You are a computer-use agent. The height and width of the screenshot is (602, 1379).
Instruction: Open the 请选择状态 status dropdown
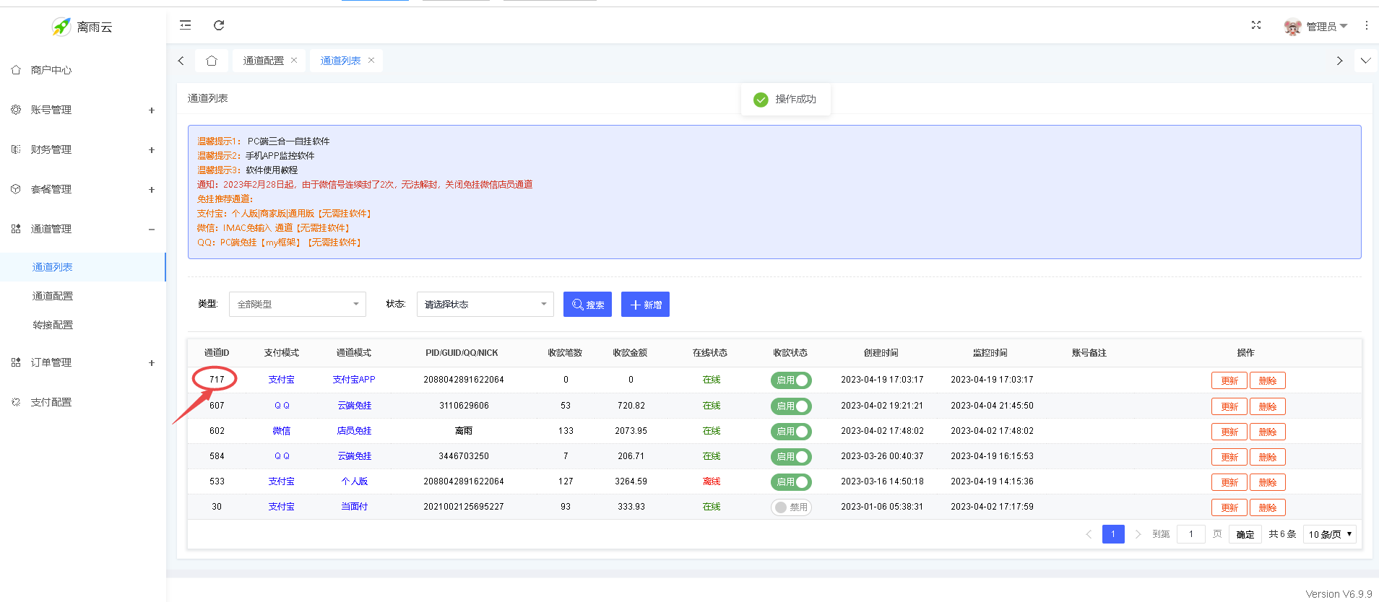coord(485,304)
